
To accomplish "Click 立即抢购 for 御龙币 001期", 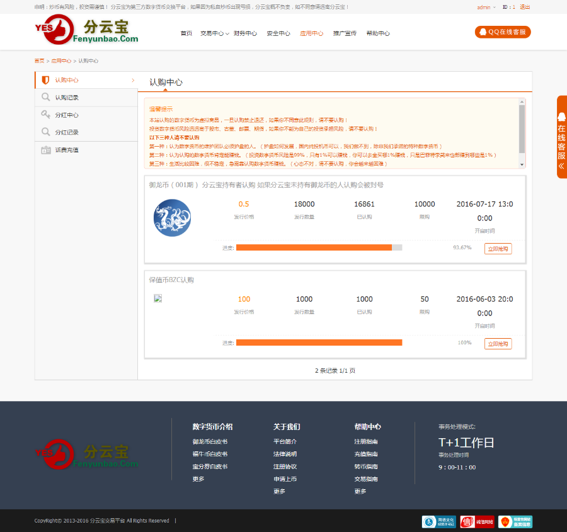I will click(498, 249).
